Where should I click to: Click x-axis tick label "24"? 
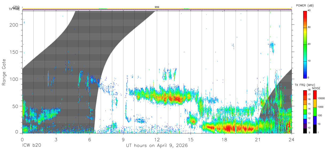tap(292, 139)
